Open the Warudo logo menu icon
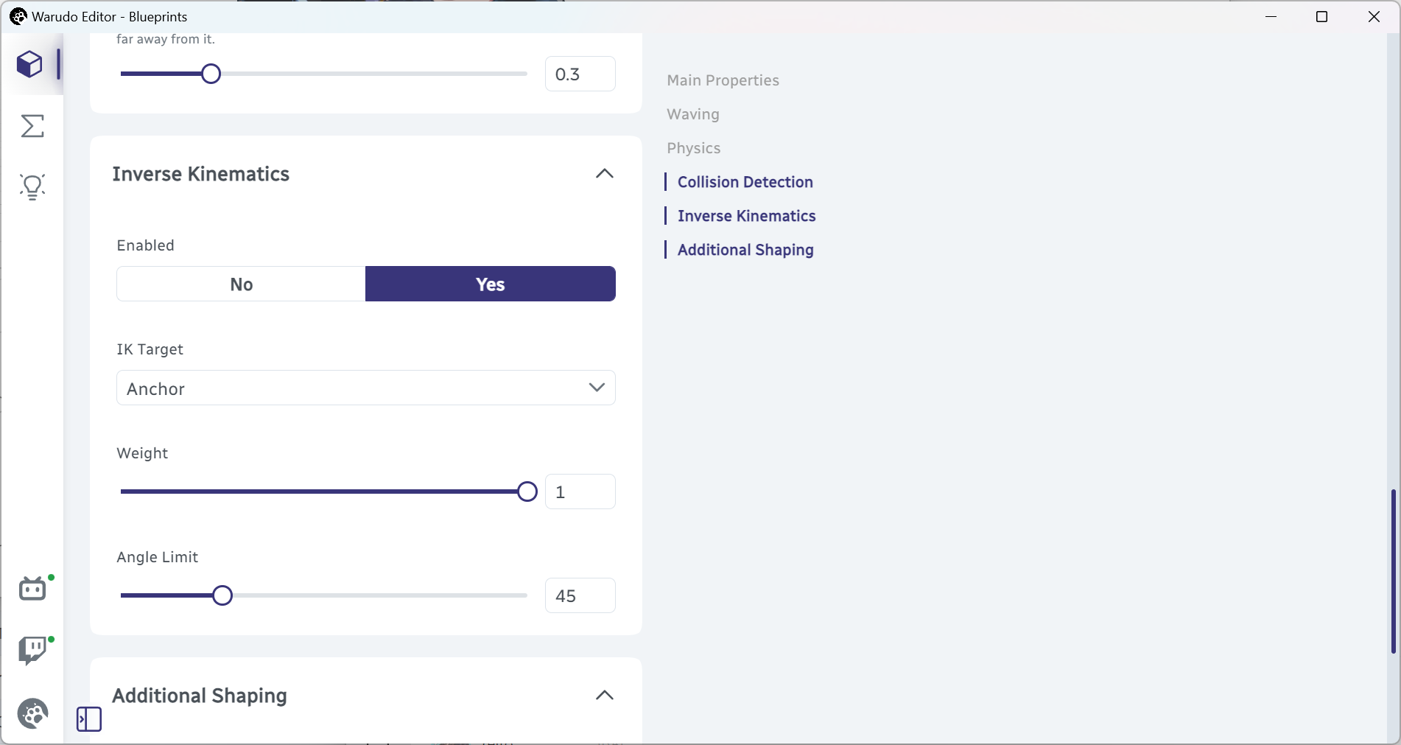Image resolution: width=1401 pixels, height=745 pixels. coord(32,713)
